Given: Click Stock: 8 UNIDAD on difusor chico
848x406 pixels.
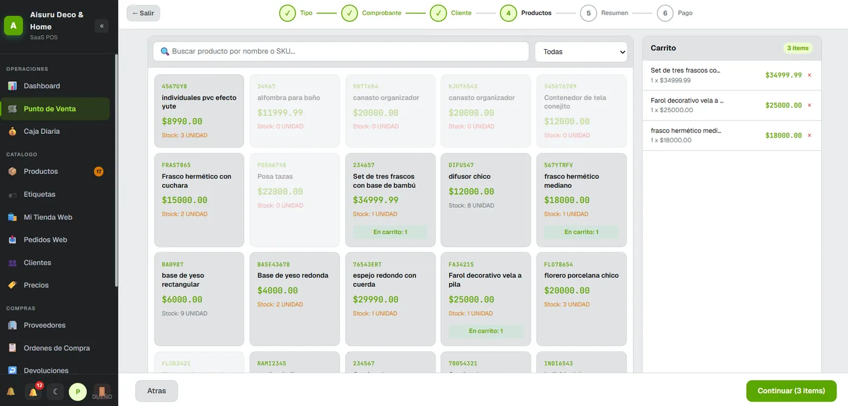Looking at the screenshot, I should click(x=471, y=205).
